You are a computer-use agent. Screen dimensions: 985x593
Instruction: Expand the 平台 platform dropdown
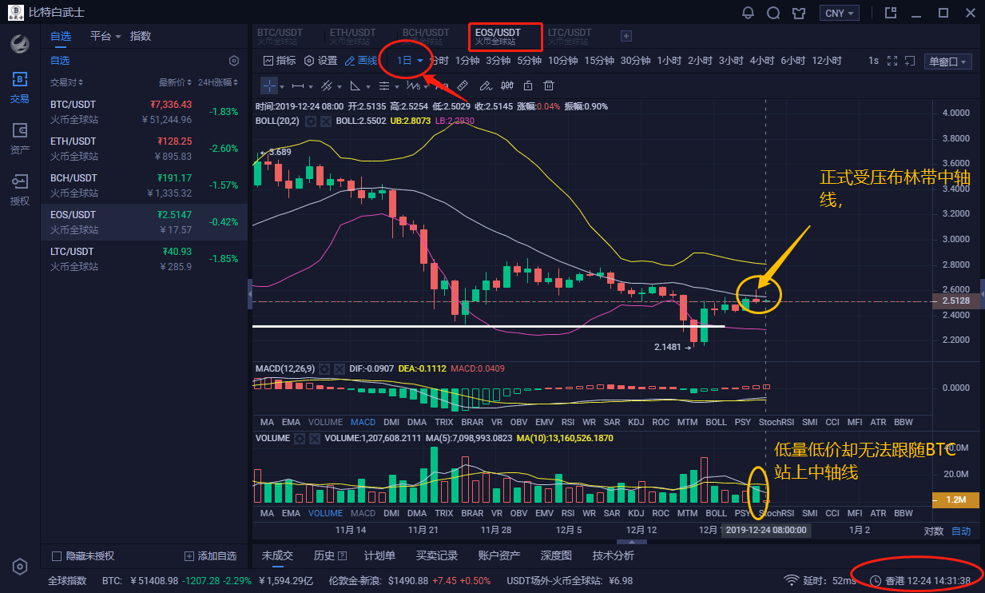pos(105,36)
